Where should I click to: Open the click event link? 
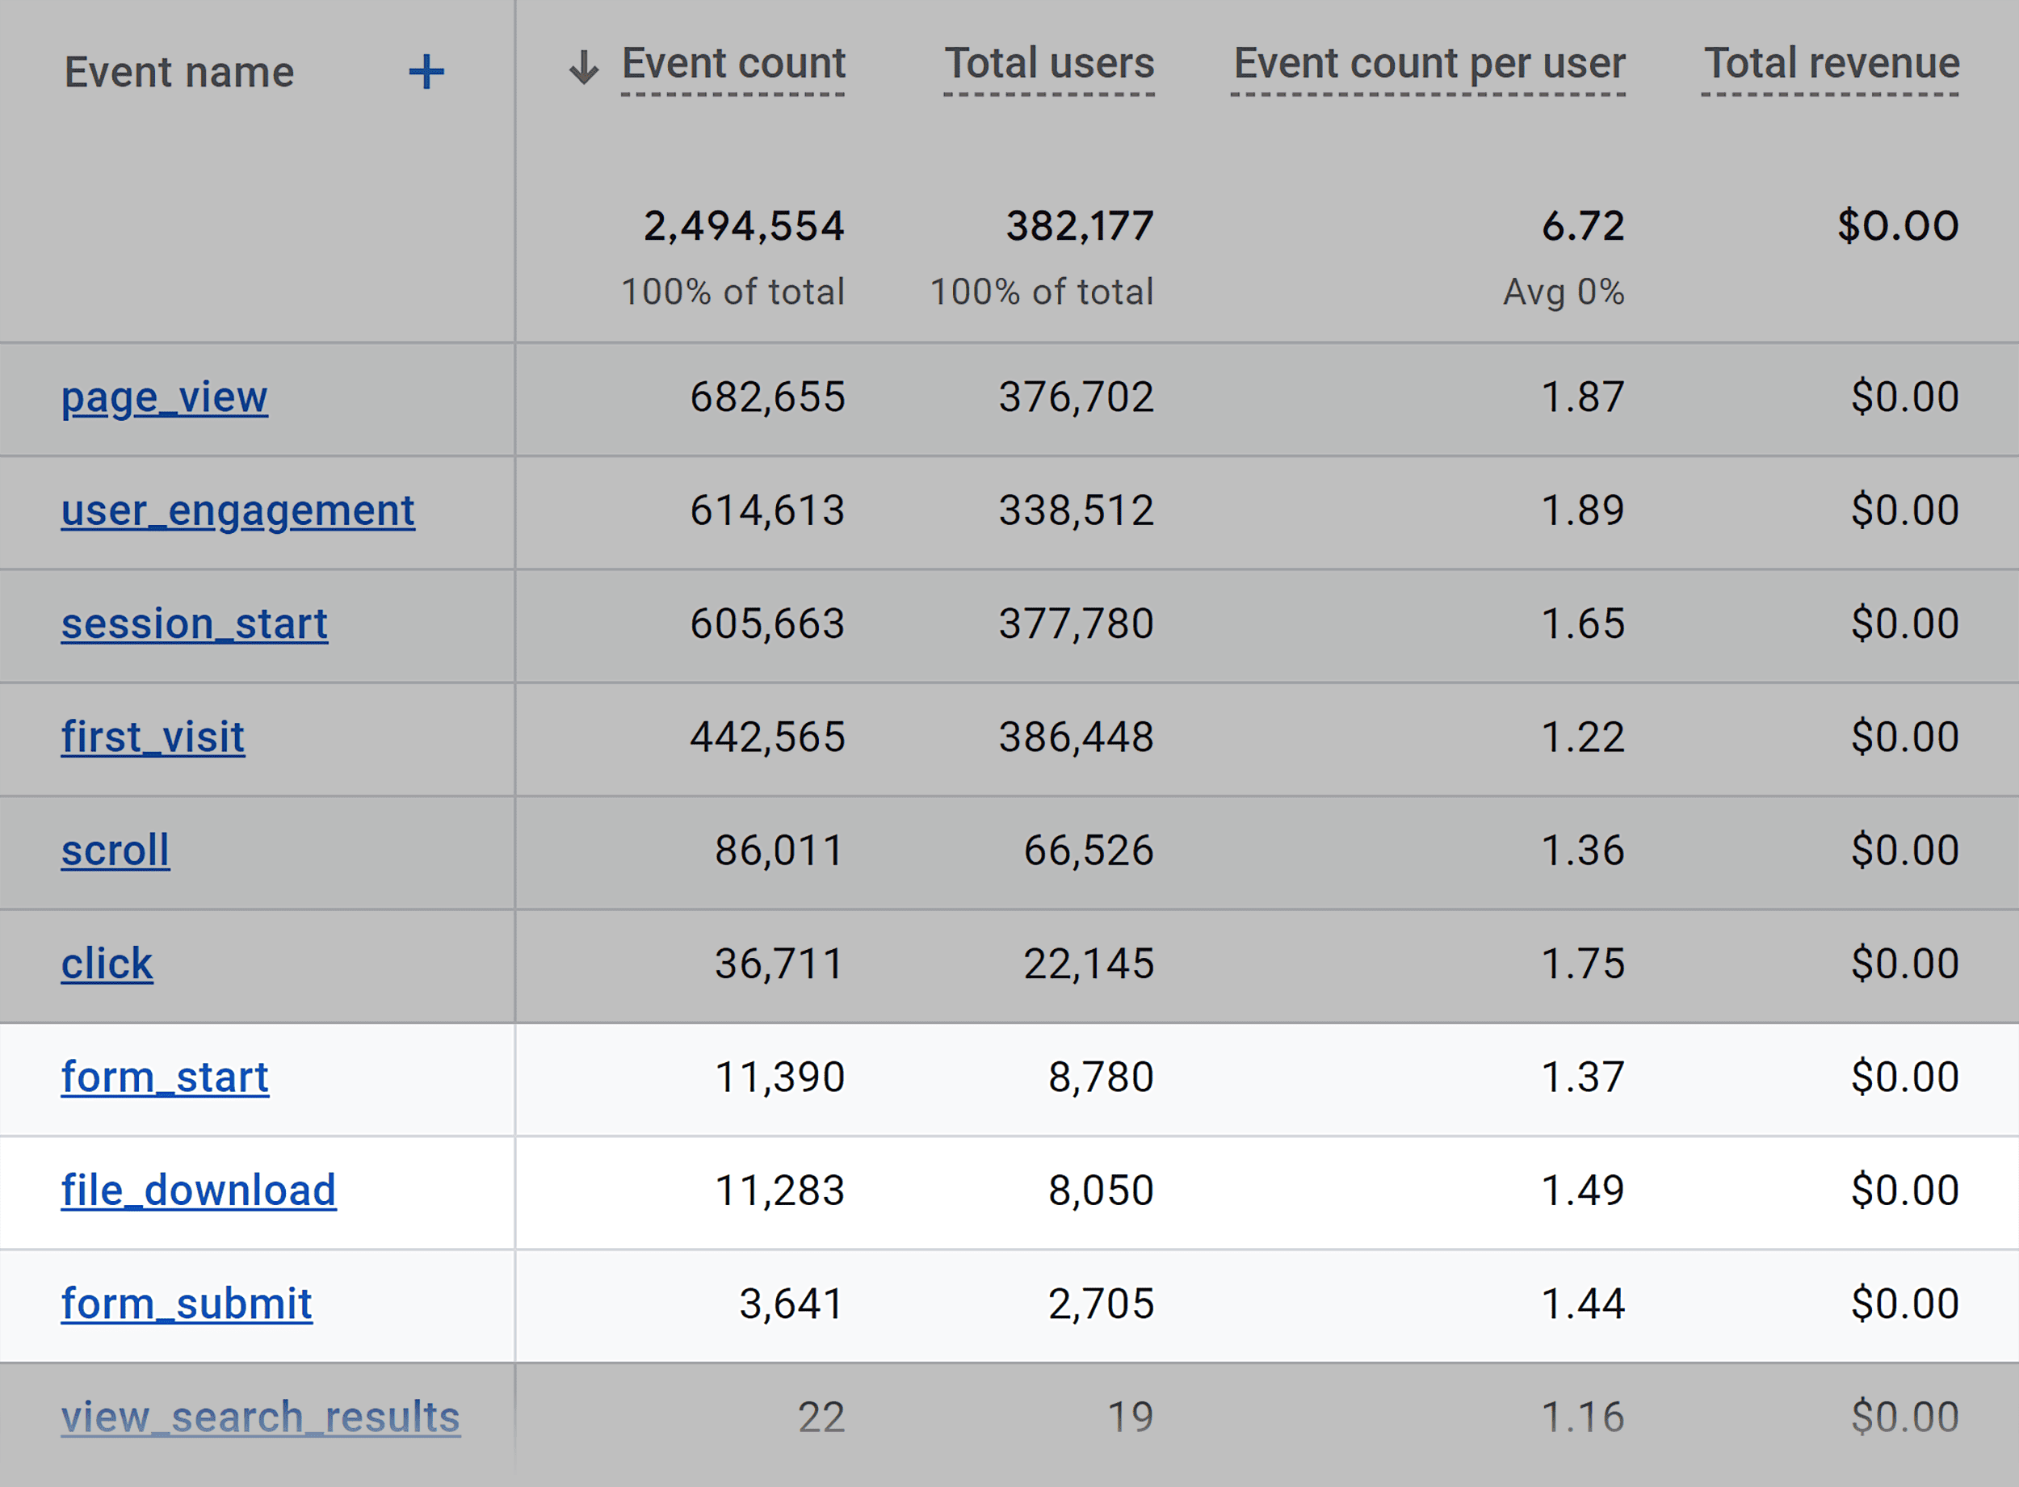pyautogui.click(x=107, y=964)
